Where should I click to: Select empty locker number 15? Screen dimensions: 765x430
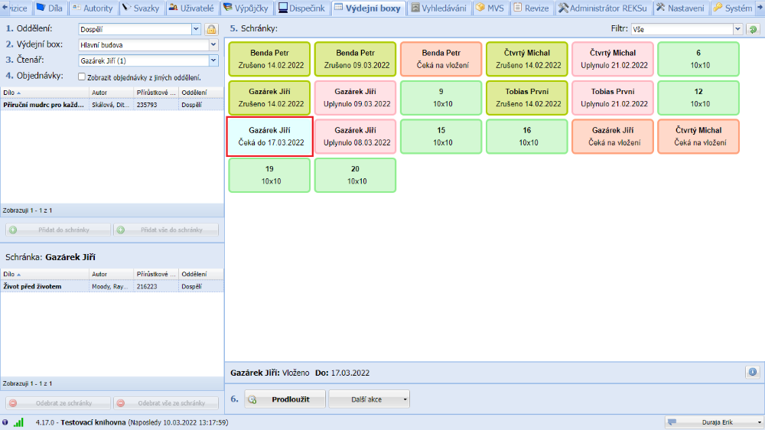[x=441, y=136]
